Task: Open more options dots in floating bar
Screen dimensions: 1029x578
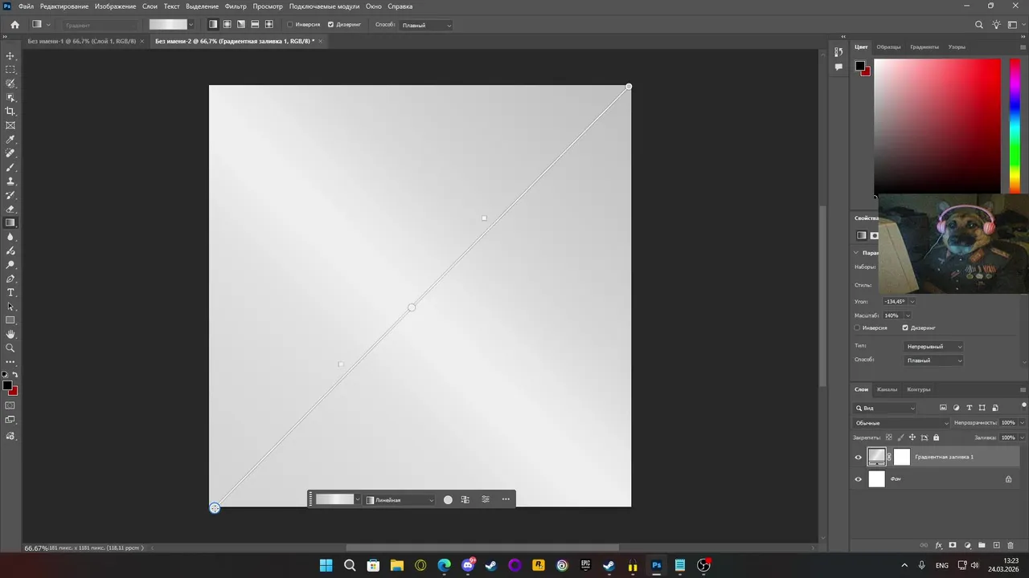Action: (506, 499)
